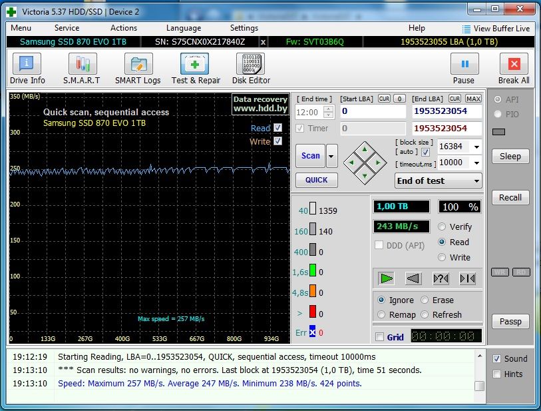This screenshot has width=541, height=411.
Task: Click the WR indicator button
Action: coord(500,272)
